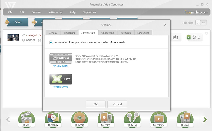The width and height of the screenshot is (212, 131).
Task: Toggle the Join files switch
Action: 201,23
